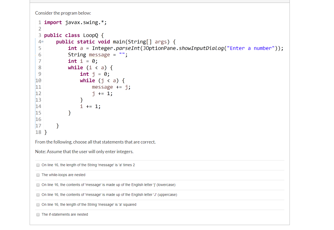
Task: Check 'The if-statements are nested' checkbox
Action: tap(38, 214)
